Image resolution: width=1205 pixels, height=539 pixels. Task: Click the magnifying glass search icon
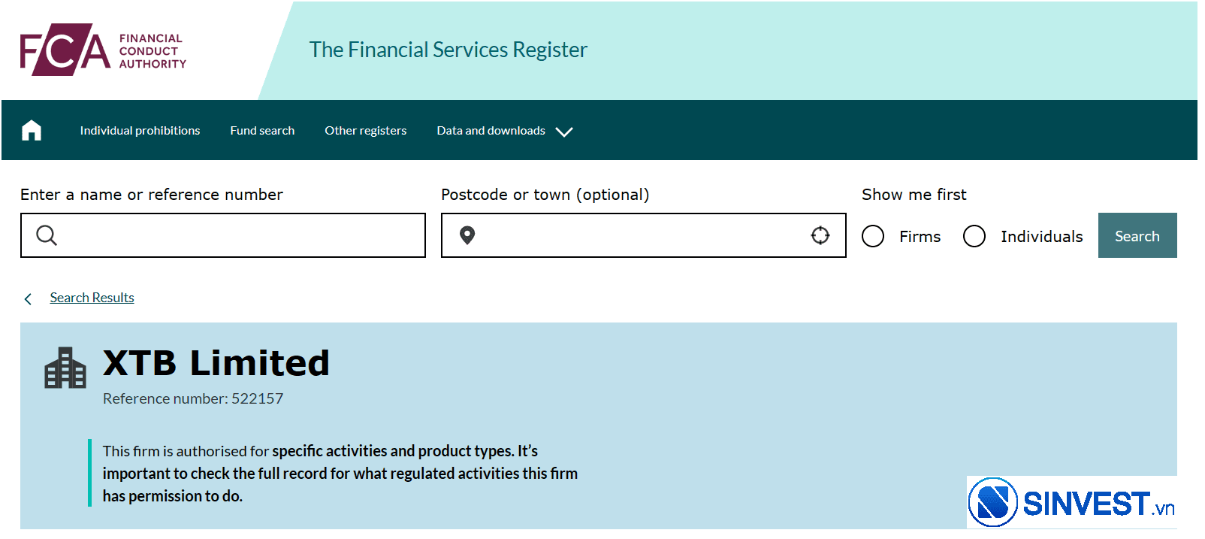coord(47,235)
